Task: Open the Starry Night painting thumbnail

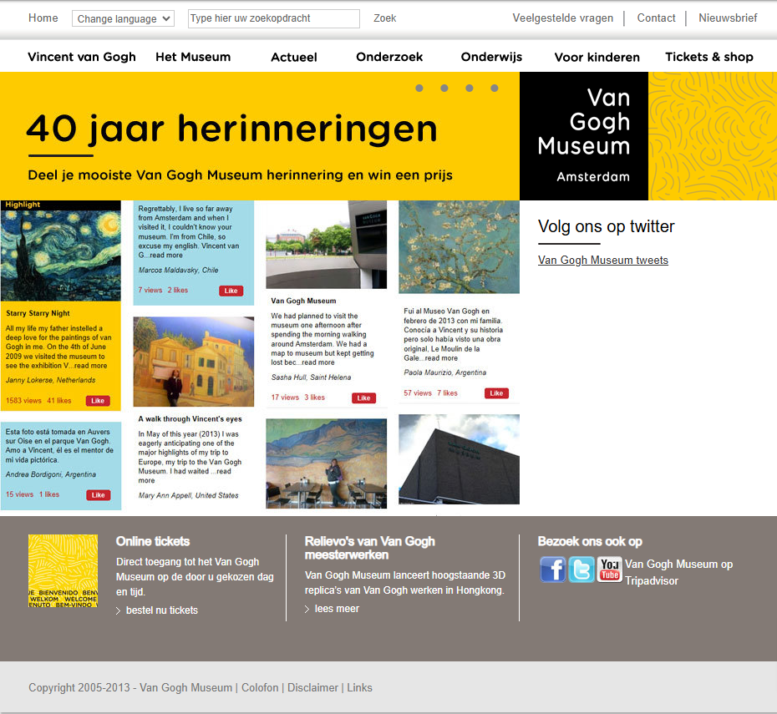Action: [x=60, y=251]
